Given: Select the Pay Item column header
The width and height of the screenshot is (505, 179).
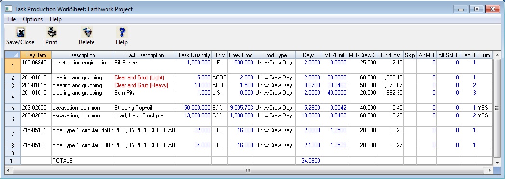Looking at the screenshot, I should (36, 55).
